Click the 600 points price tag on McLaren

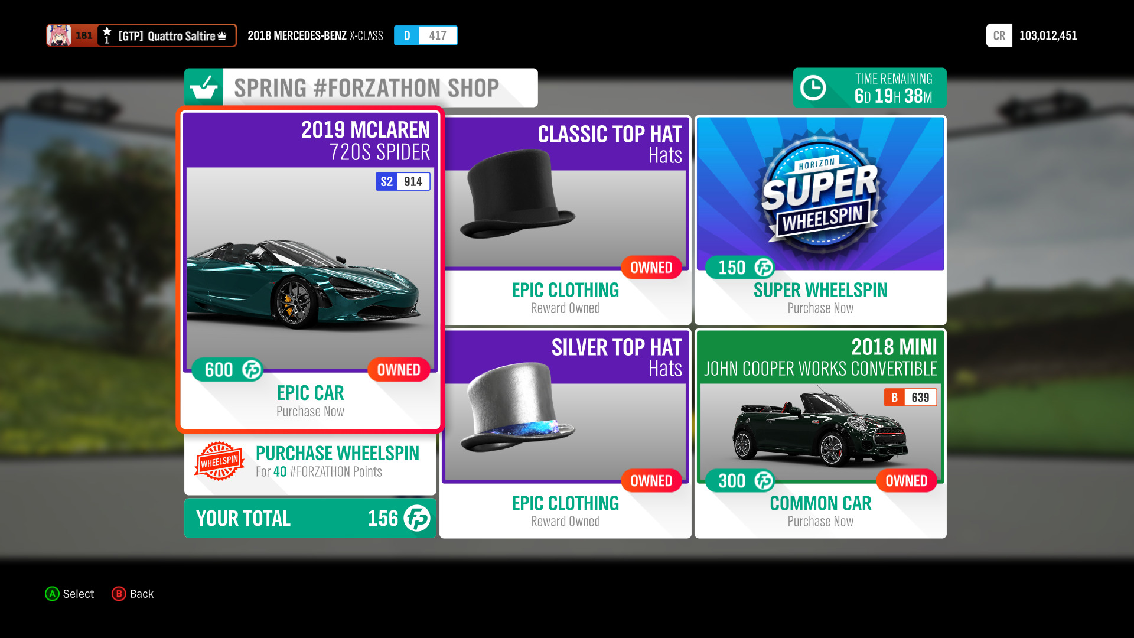coord(228,370)
